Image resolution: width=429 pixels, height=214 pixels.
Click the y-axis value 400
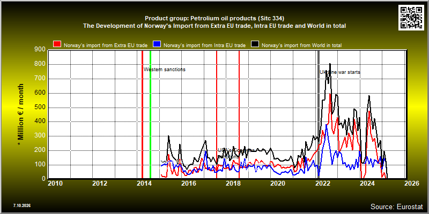[40, 122]
